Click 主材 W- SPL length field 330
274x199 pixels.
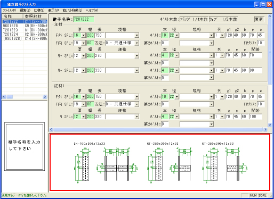tap(99, 70)
